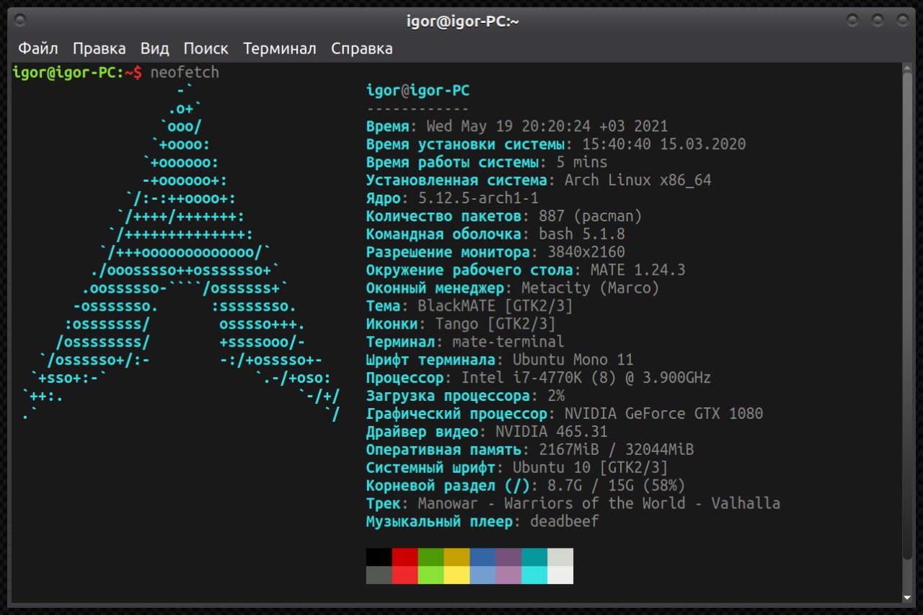923x615 pixels.
Task: Click the desktop environment 'MATE 1.24.3'
Action: [638, 270]
